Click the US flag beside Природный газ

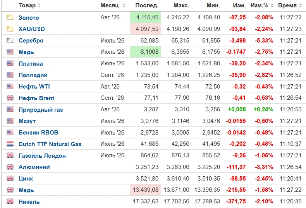tap(10, 109)
